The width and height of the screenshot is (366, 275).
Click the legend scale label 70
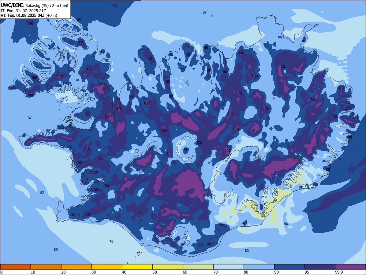pyautogui.click(x=216, y=272)
